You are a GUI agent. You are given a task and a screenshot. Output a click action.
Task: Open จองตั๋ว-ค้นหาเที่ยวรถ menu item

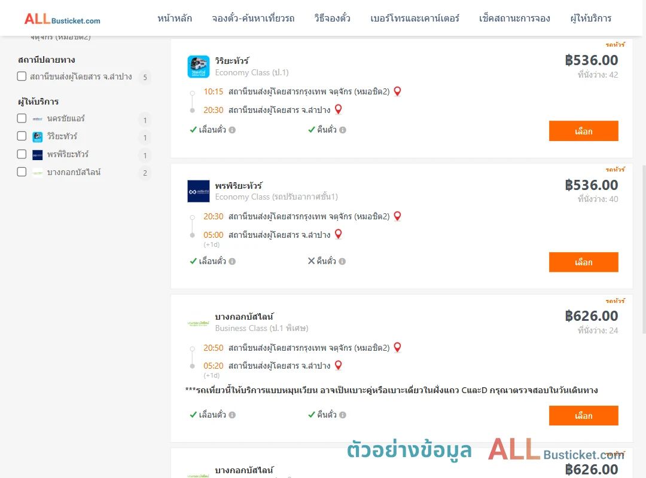click(253, 19)
